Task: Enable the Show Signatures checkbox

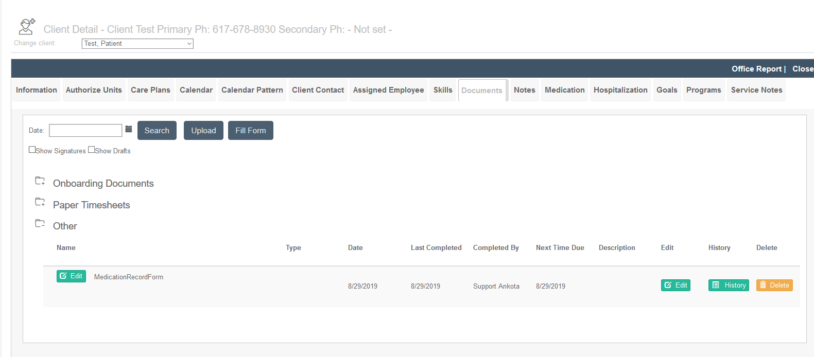Action: coord(32,150)
